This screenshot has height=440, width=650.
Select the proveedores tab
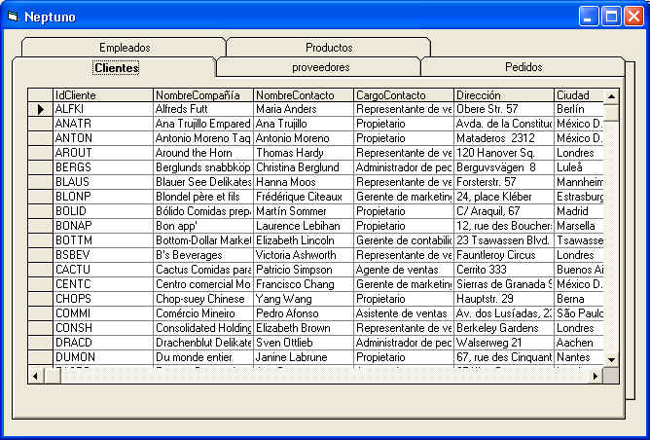(320, 67)
